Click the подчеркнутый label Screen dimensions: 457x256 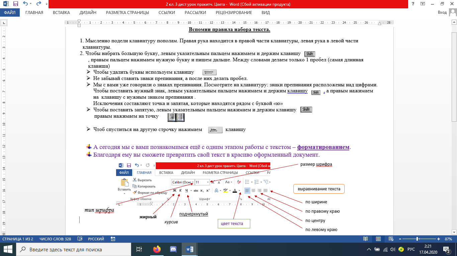point(194,214)
